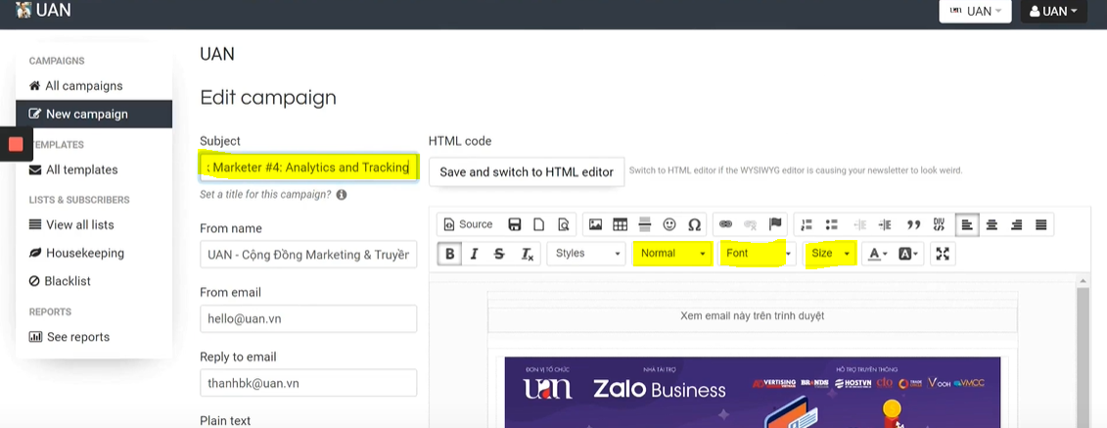Toggle Italic formatting
The height and width of the screenshot is (428, 1107).
click(475, 254)
